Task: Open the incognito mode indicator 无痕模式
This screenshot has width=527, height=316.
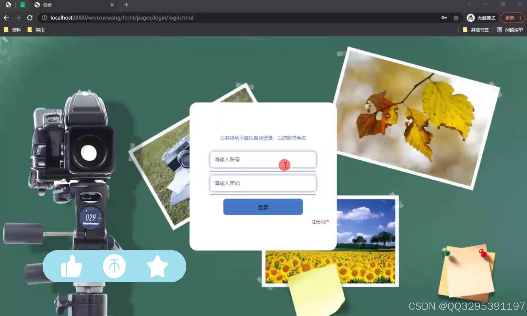Action: point(481,18)
